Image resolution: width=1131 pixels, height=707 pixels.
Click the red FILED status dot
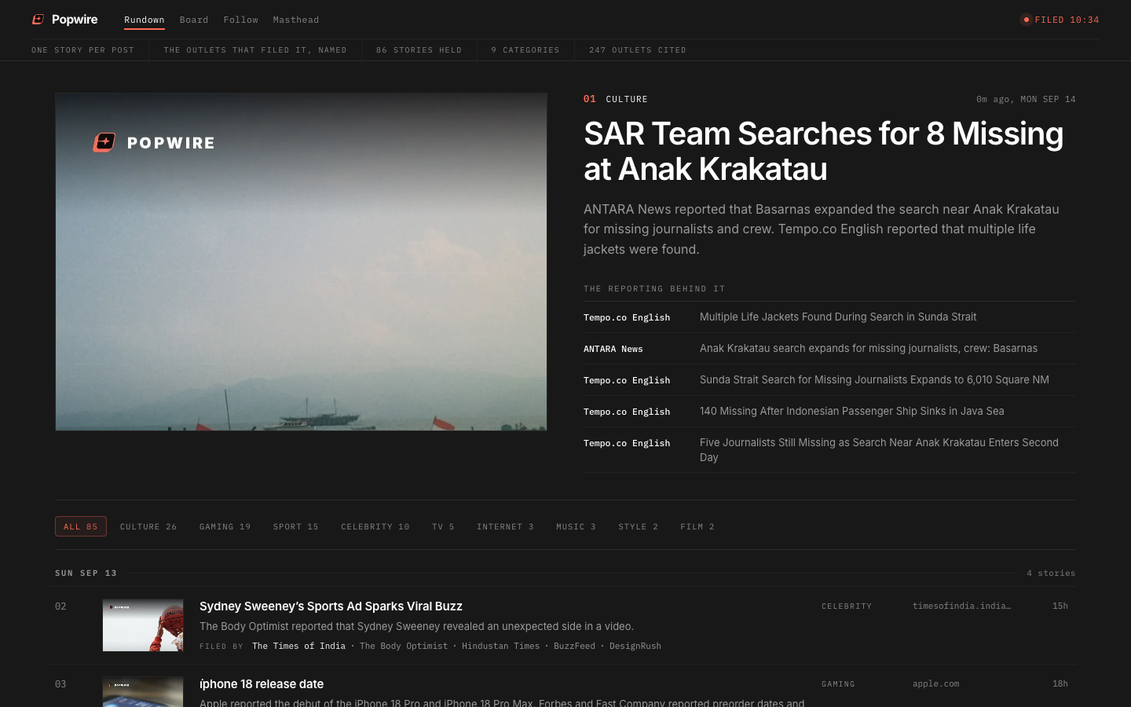point(1026,20)
